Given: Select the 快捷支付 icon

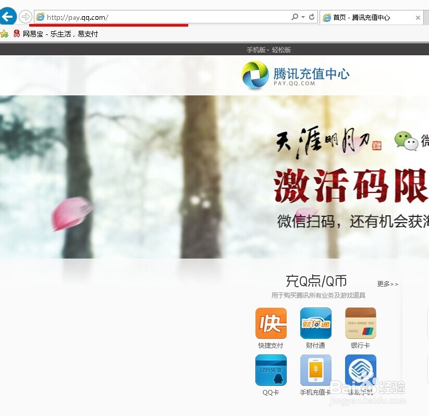Looking at the screenshot, I should tap(271, 323).
